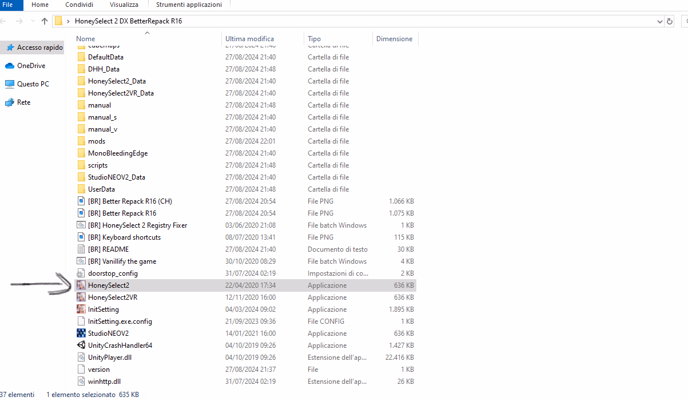The width and height of the screenshot is (688, 401).
Task: Open Rete network location in sidebar
Action: pyautogui.click(x=23, y=102)
